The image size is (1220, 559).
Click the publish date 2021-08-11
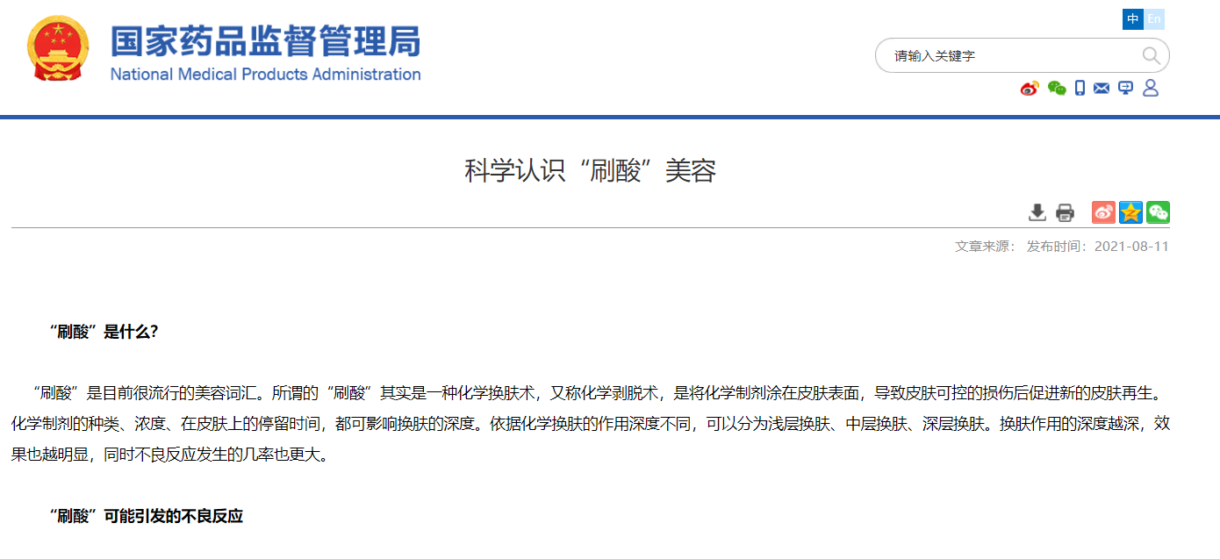click(x=1131, y=247)
